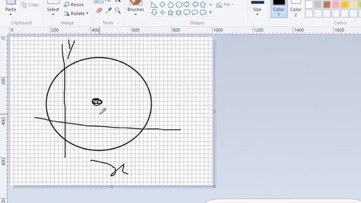Screen dimensions: 361x203
Task: Pick the gold orange color swatch
Action: pyautogui.click(x=345, y=5)
